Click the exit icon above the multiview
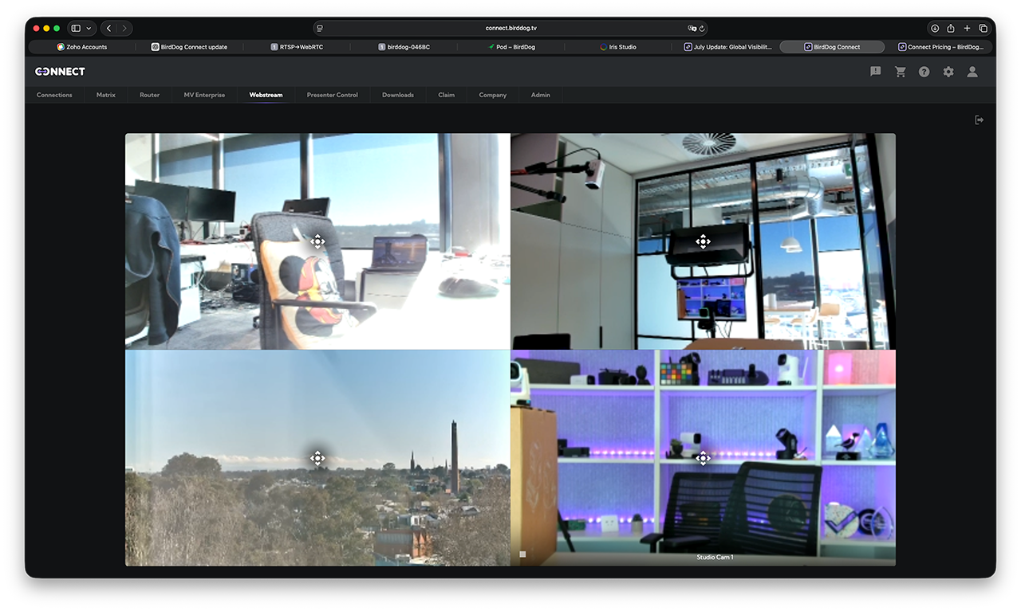The height and width of the screenshot is (611, 1021). coord(979,120)
